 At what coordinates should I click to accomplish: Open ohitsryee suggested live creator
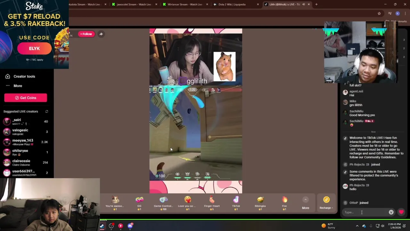26,152
